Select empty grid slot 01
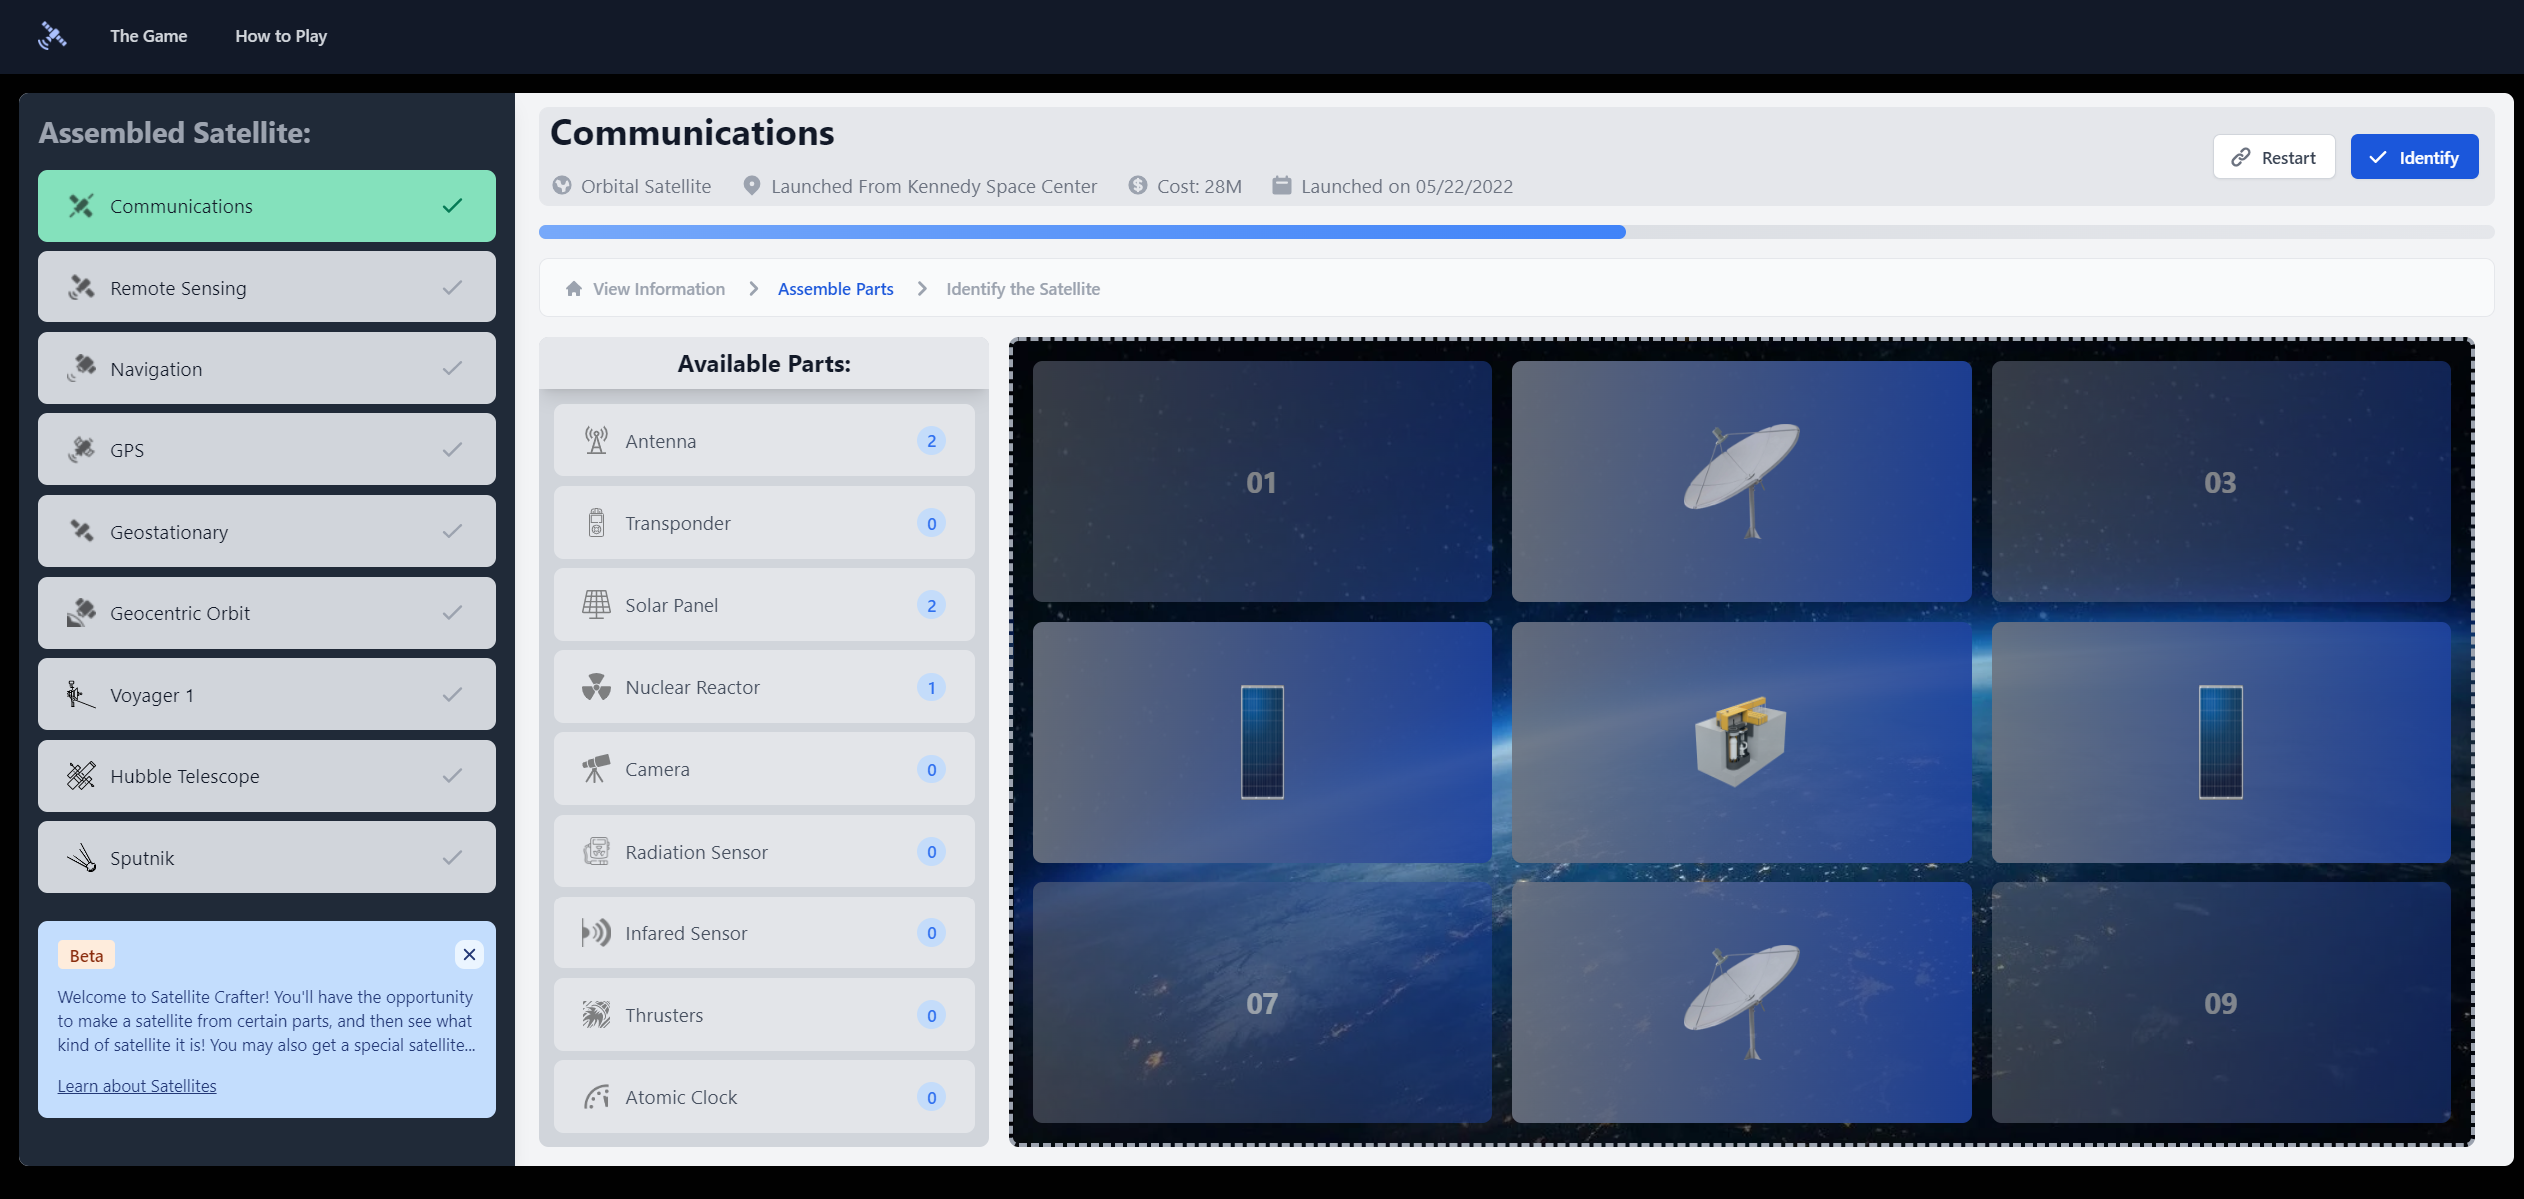Screen dimensions: 2524x1199 point(1262,482)
